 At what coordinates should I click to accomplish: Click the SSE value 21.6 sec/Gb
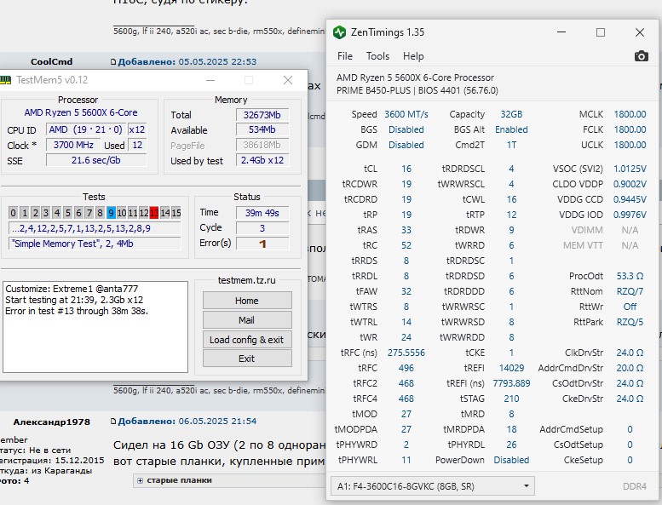click(96, 160)
